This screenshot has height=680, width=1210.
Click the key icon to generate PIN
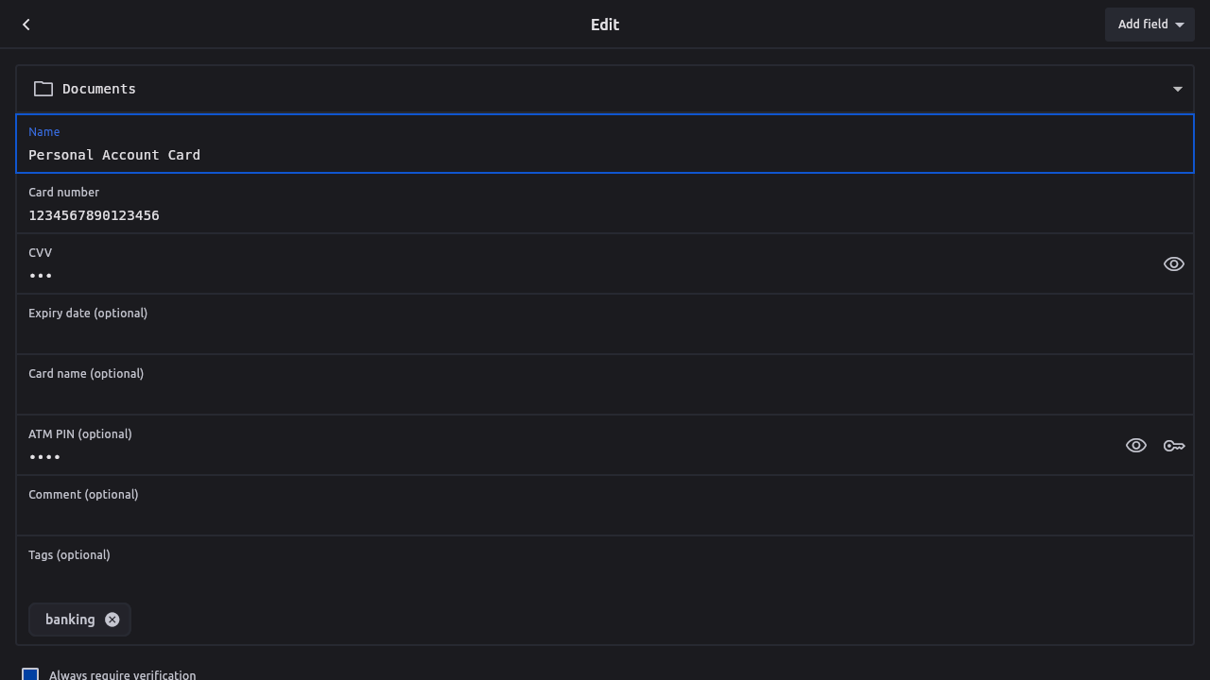point(1174,446)
